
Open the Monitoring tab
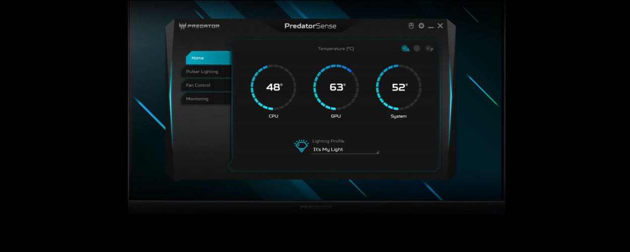pos(206,99)
